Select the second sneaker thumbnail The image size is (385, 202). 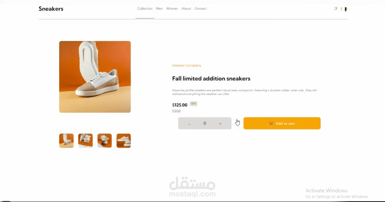pyautogui.click(x=86, y=141)
